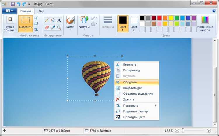Choose Вырезать in context menu

[137, 65]
